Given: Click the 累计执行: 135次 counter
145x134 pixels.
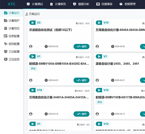Looking at the screenshot, I should [x=82, y=91].
